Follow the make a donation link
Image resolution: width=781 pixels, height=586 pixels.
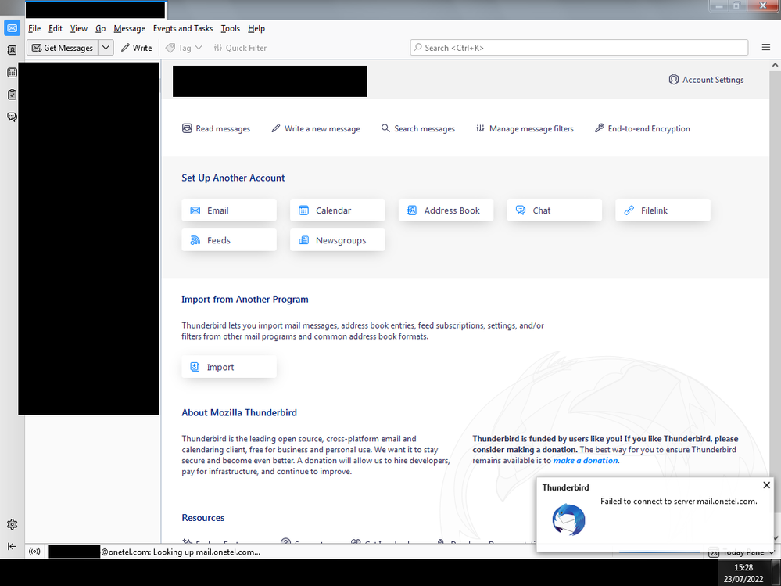coord(586,460)
